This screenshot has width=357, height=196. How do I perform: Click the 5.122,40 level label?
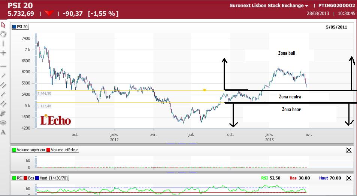tap(44, 106)
